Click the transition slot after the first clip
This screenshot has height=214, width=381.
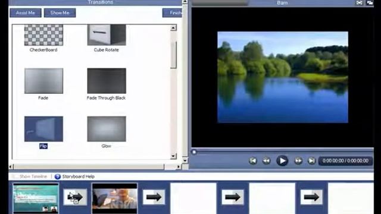[75, 197]
